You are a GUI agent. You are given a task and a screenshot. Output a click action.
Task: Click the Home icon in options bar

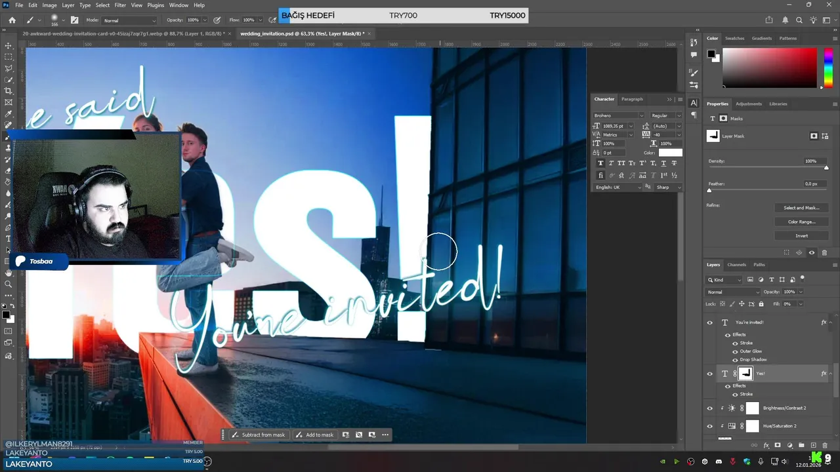click(12, 20)
